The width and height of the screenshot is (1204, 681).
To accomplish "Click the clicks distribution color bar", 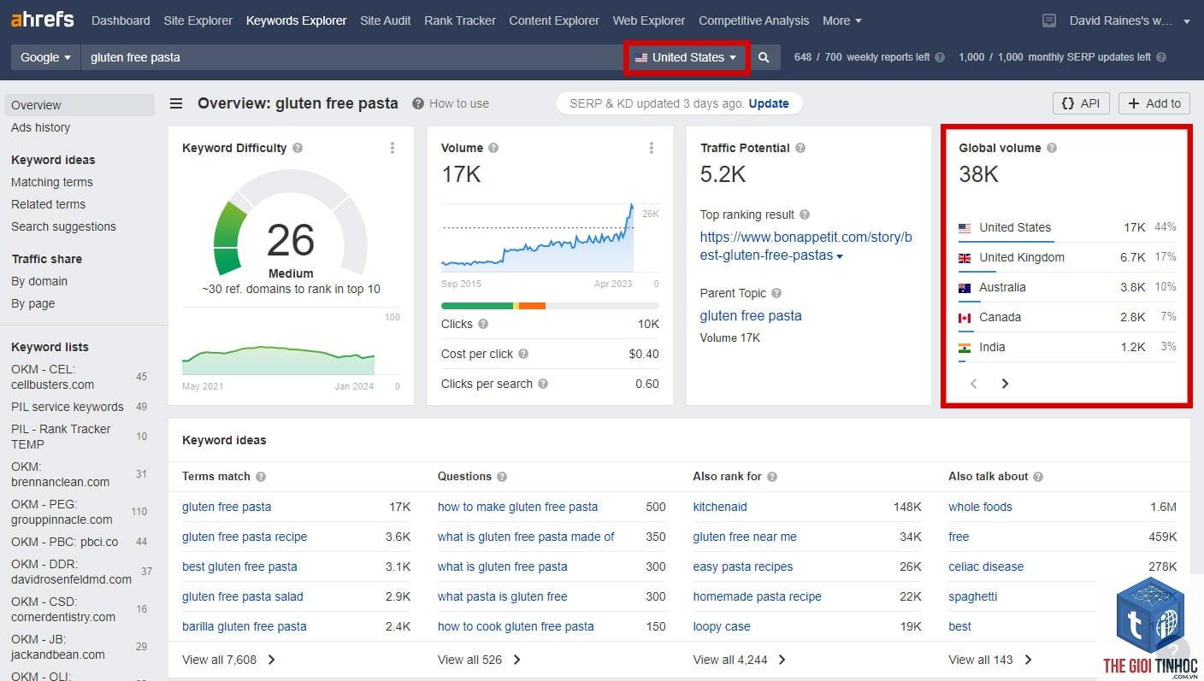I will 550,305.
